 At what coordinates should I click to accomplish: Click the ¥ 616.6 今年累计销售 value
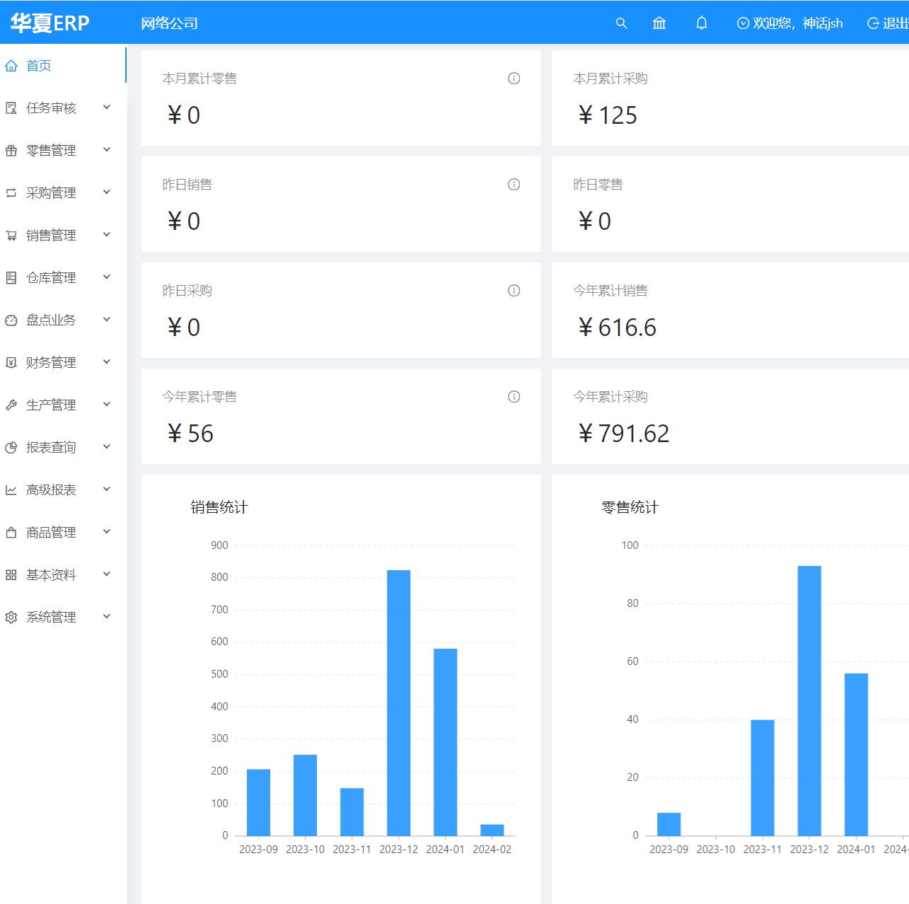coord(617,328)
